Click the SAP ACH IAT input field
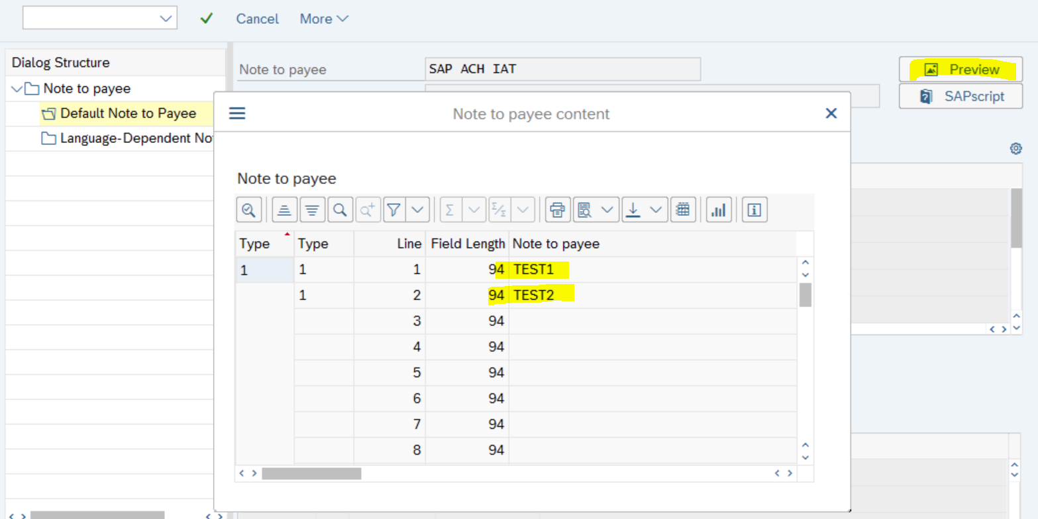1038x519 pixels. coord(562,69)
